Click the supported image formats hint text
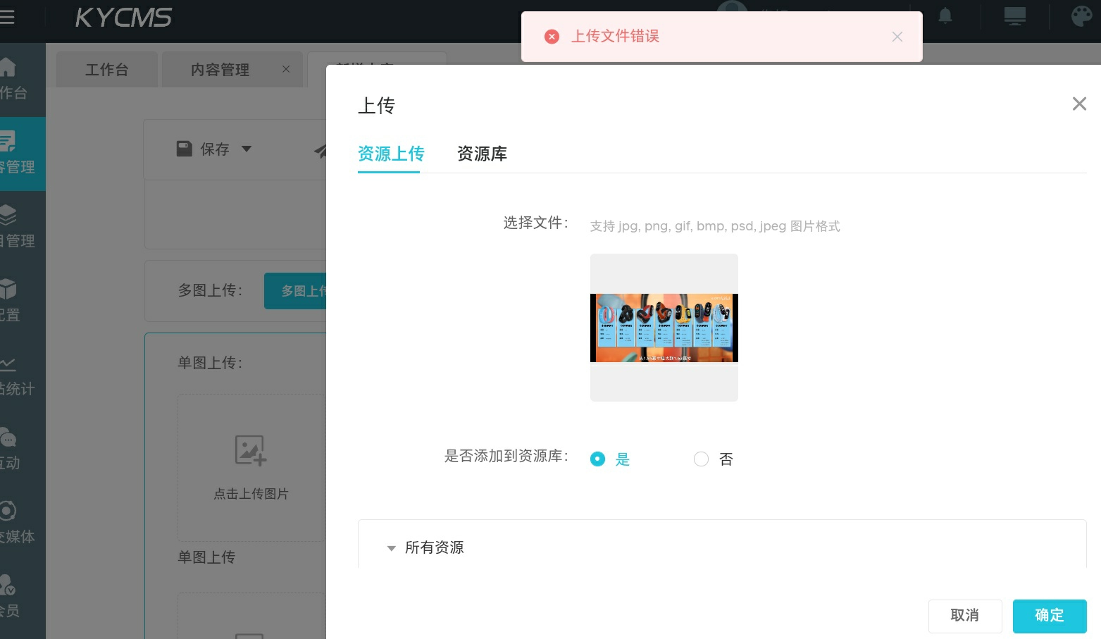1101x639 pixels. tap(715, 226)
